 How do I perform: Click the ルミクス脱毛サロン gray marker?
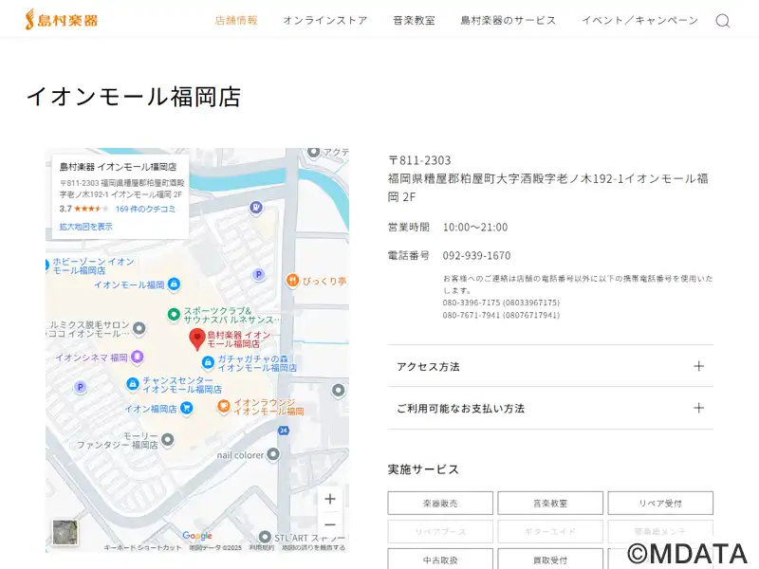tap(139, 328)
